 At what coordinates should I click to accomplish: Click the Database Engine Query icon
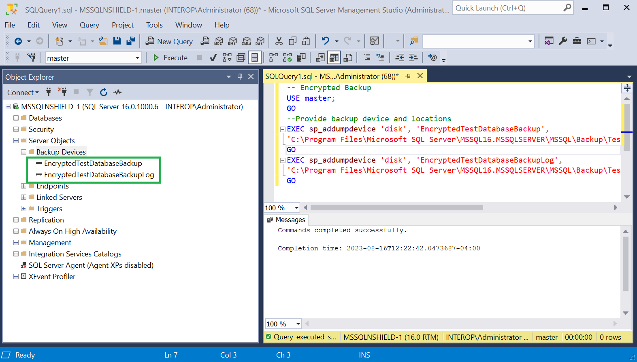point(205,41)
